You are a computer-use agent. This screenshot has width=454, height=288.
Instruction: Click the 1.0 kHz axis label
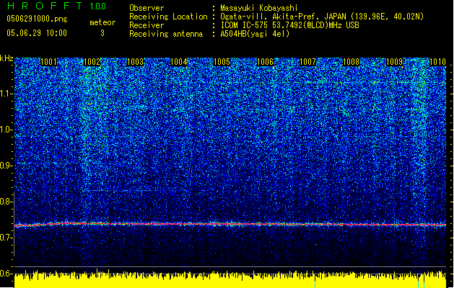tap(6, 130)
